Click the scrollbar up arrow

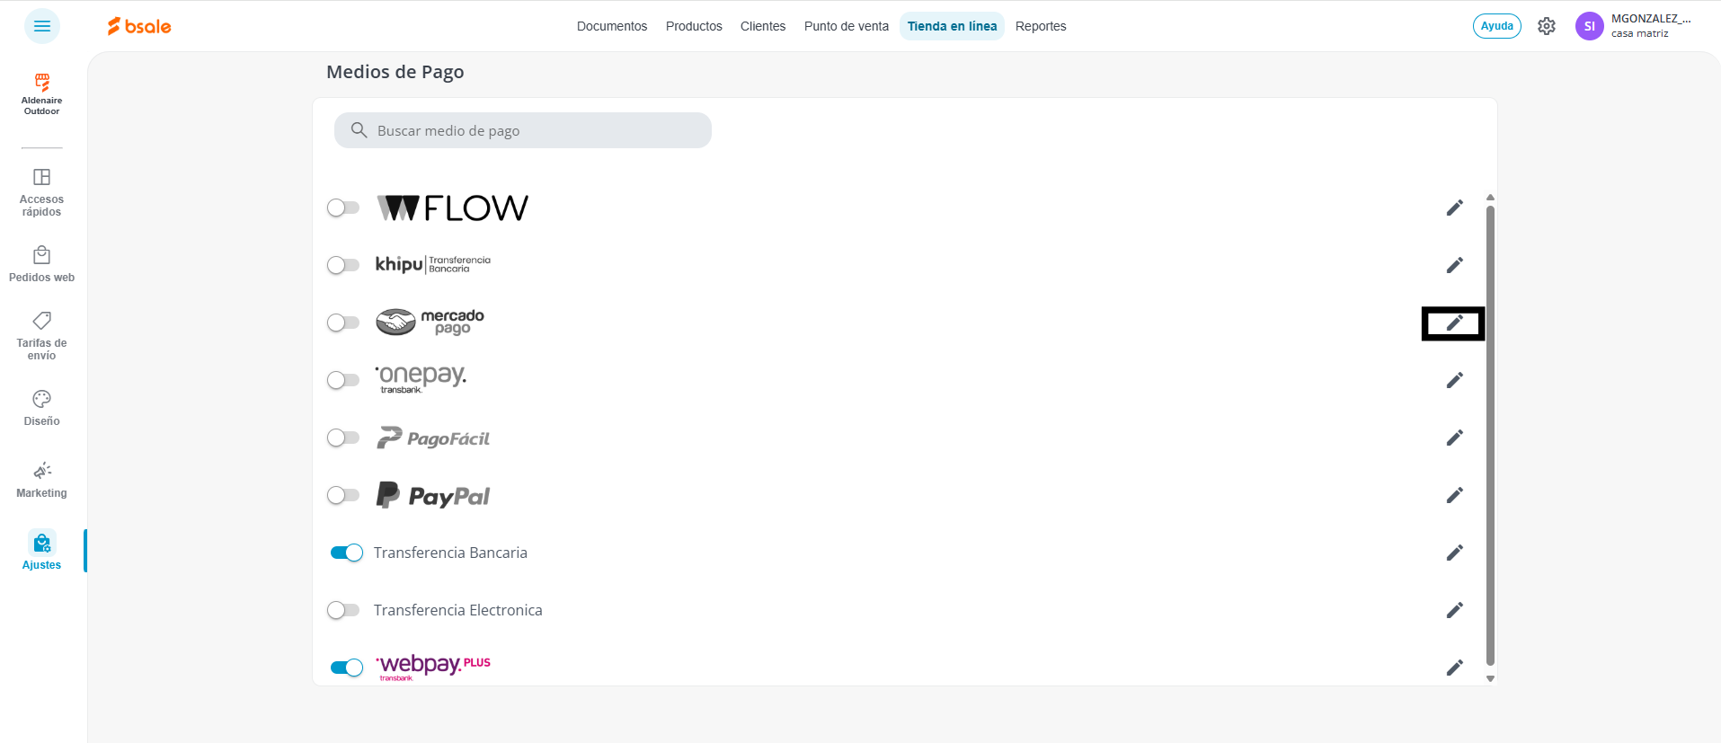coord(1490,197)
